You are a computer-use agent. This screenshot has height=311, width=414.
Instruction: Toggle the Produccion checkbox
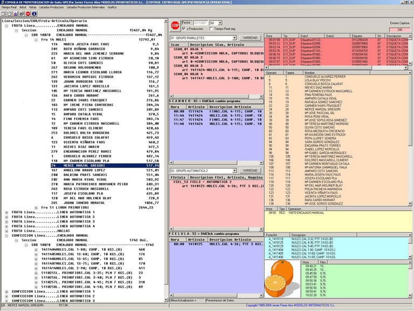coord(184,29)
